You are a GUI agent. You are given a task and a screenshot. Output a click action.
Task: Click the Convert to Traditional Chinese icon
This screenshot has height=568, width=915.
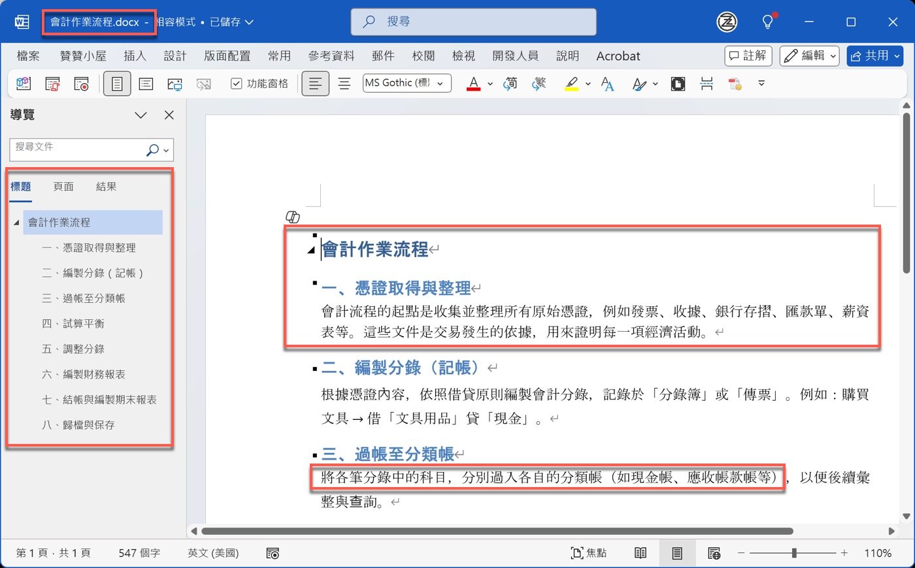pyautogui.click(x=539, y=84)
